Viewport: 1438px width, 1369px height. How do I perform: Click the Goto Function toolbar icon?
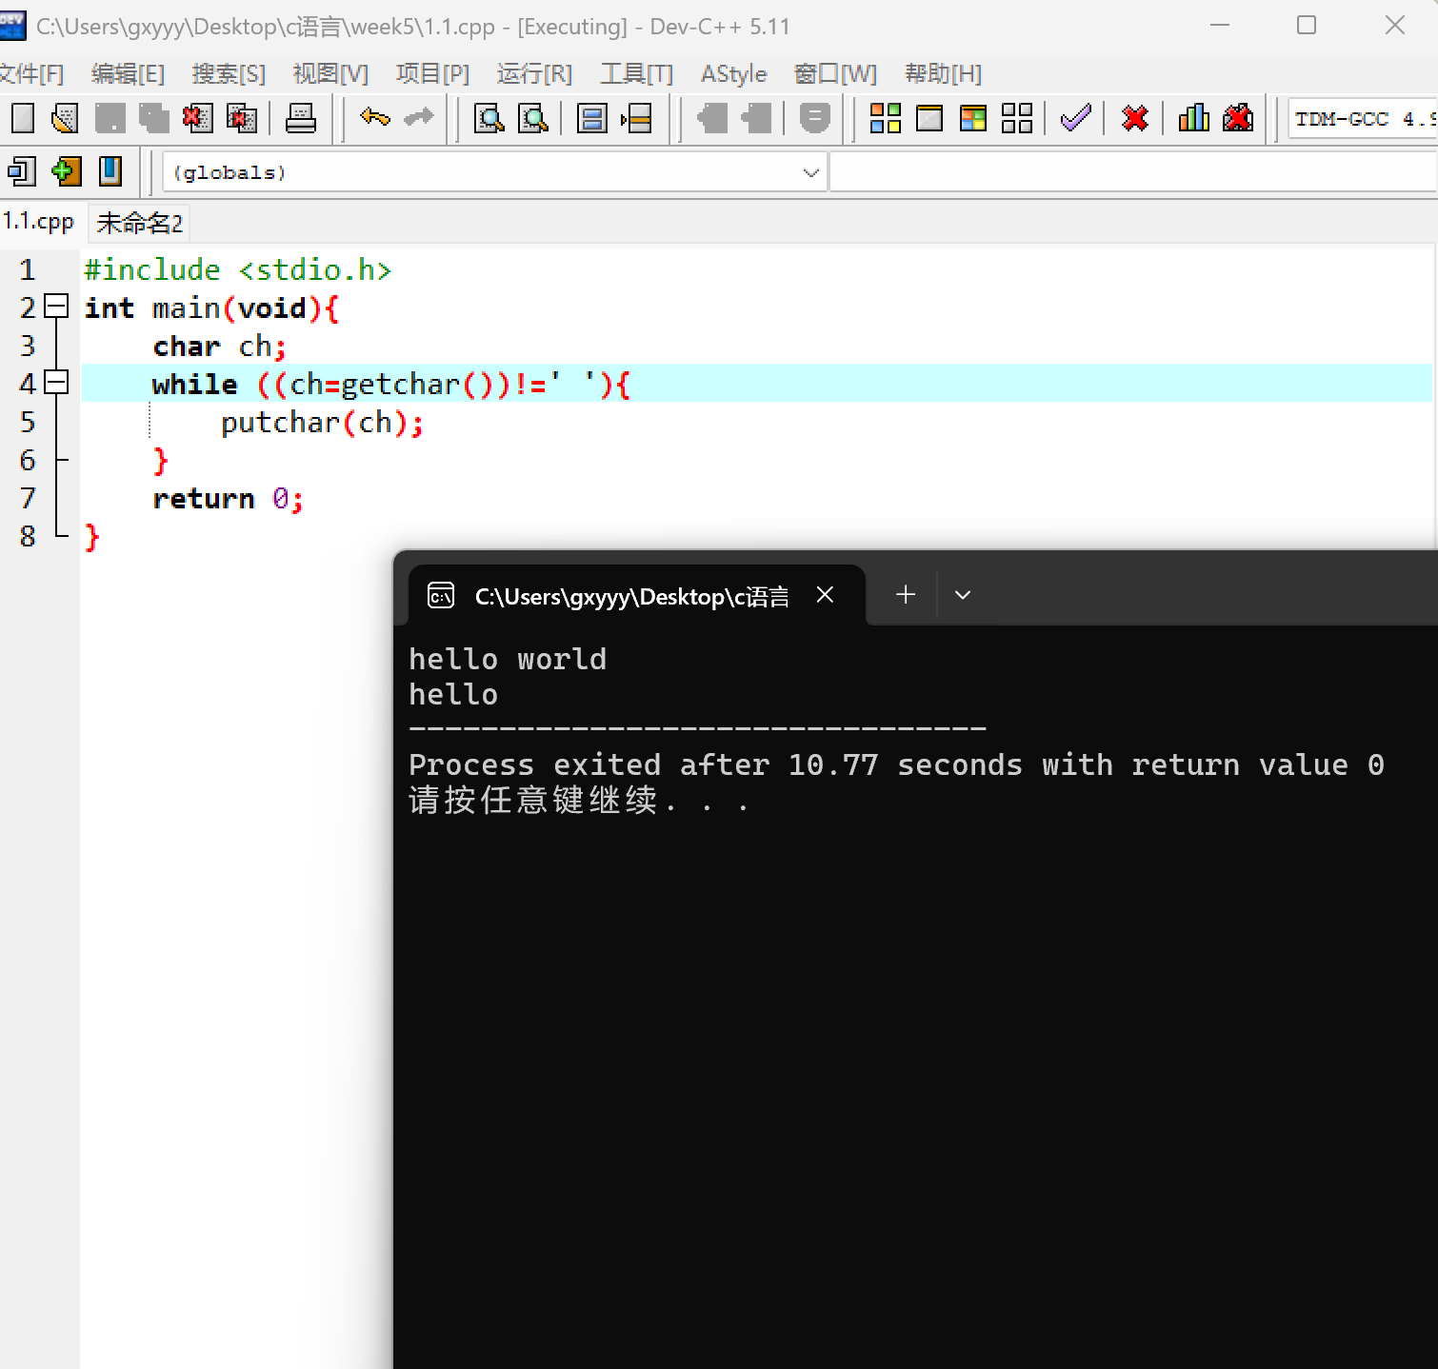[x=592, y=119]
